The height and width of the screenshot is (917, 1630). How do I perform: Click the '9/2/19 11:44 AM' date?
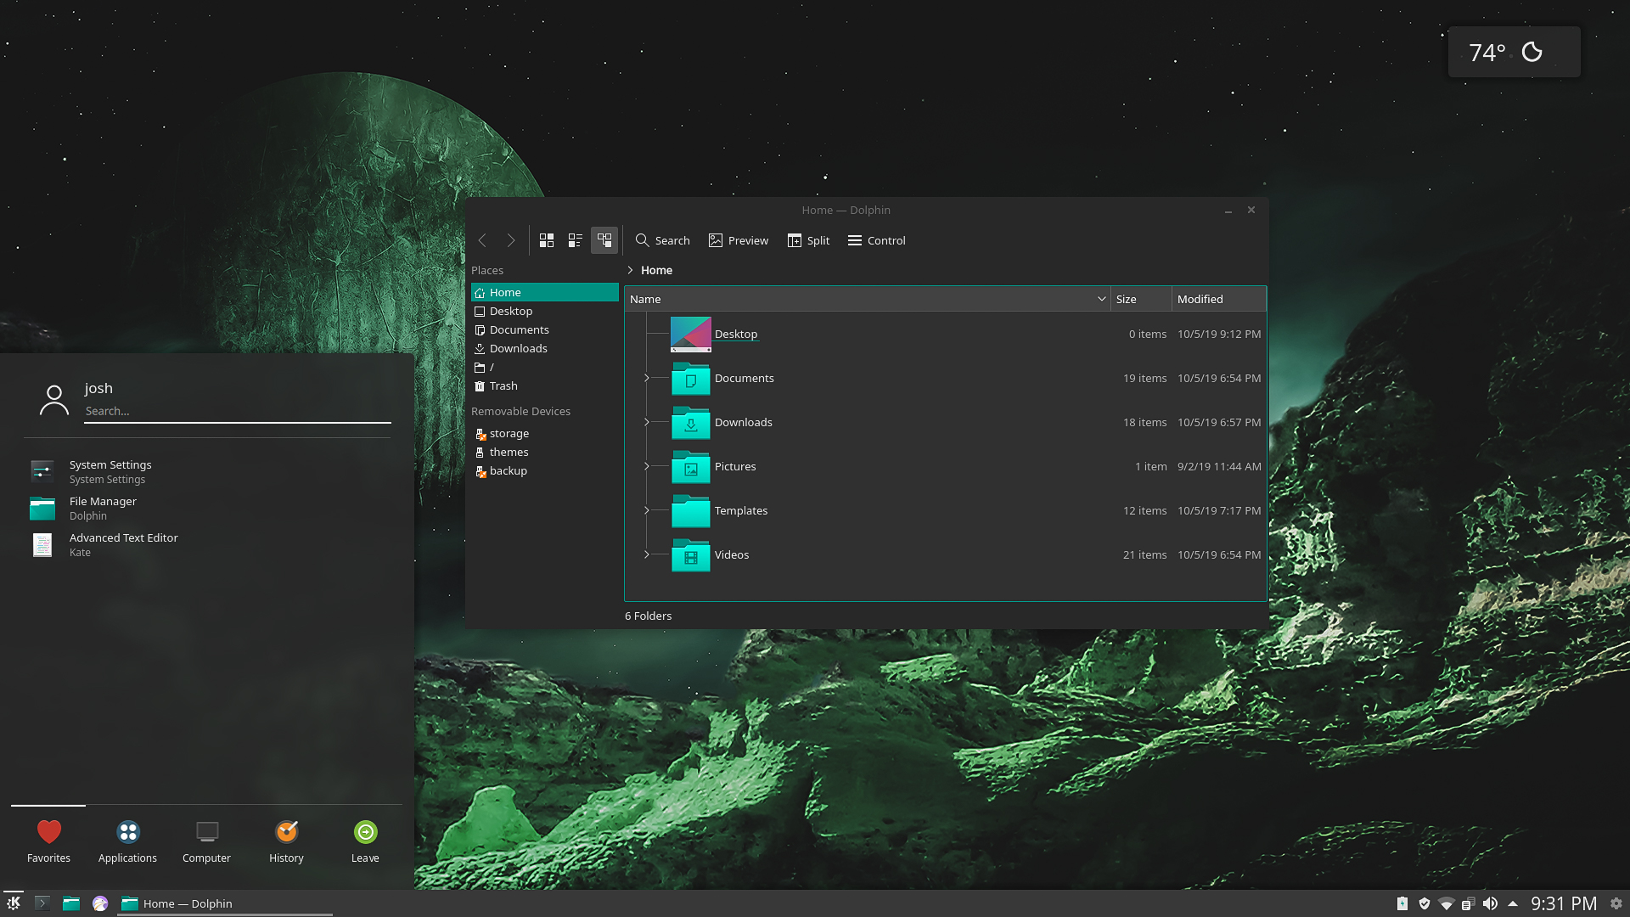(x=1219, y=467)
